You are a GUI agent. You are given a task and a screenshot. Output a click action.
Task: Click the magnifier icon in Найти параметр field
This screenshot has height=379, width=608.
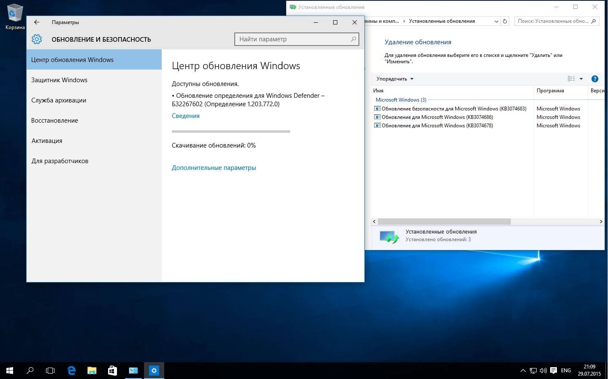point(353,39)
